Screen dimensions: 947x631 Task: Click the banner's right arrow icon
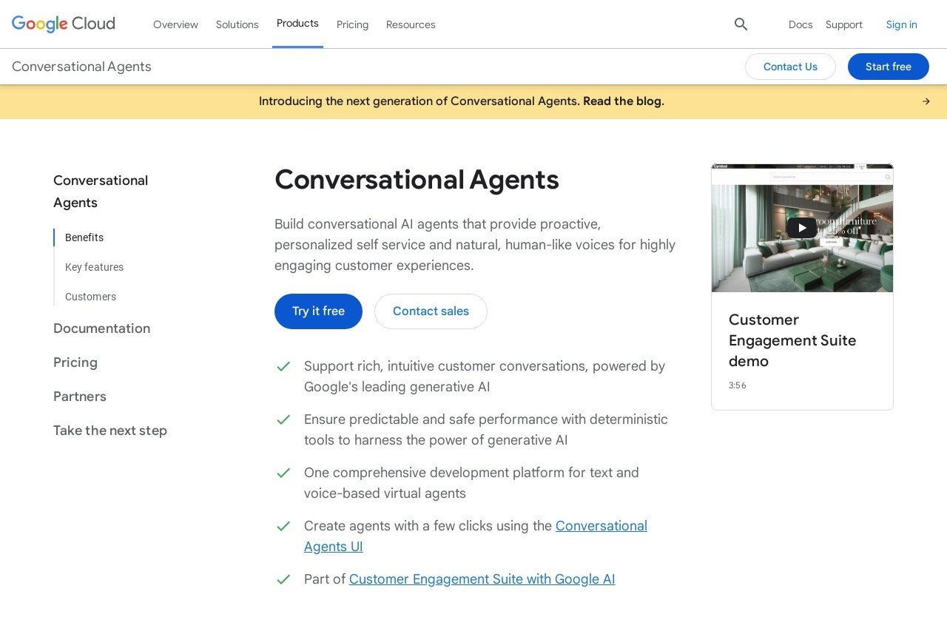pyautogui.click(x=926, y=101)
